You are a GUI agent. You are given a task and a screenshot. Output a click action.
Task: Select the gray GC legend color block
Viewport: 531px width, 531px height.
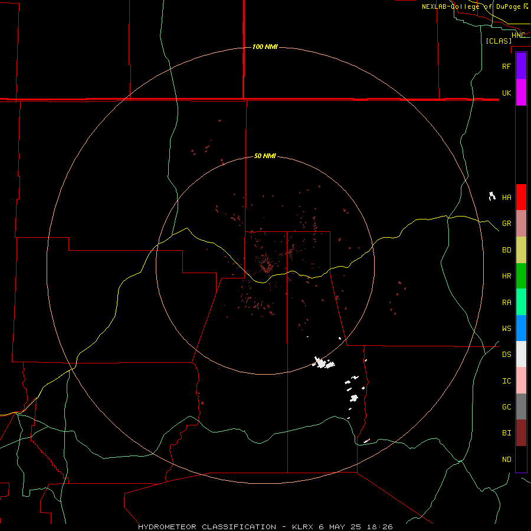(x=521, y=407)
